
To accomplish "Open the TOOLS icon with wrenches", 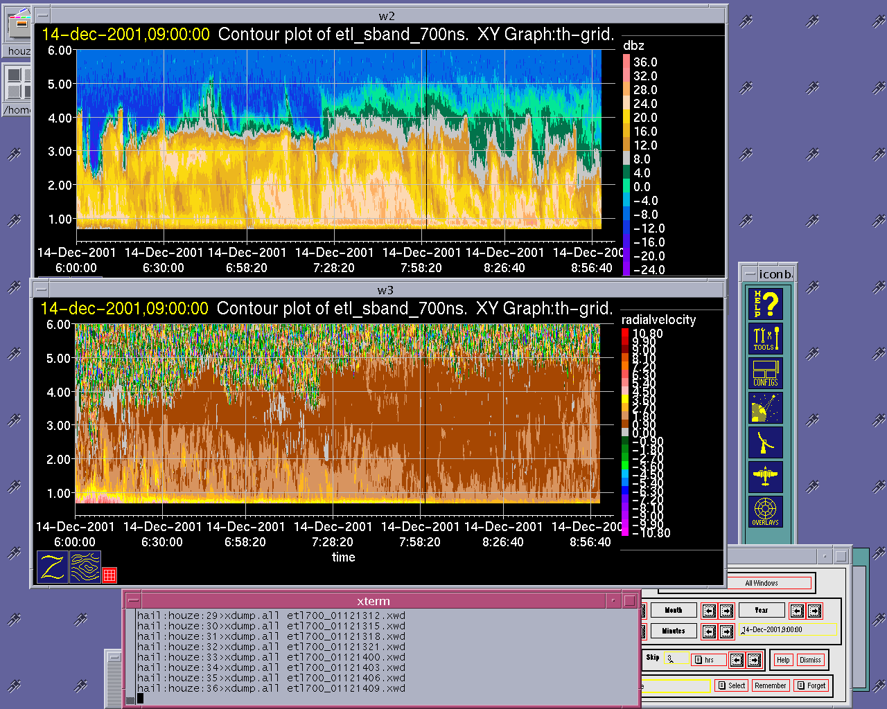I will click(x=766, y=339).
